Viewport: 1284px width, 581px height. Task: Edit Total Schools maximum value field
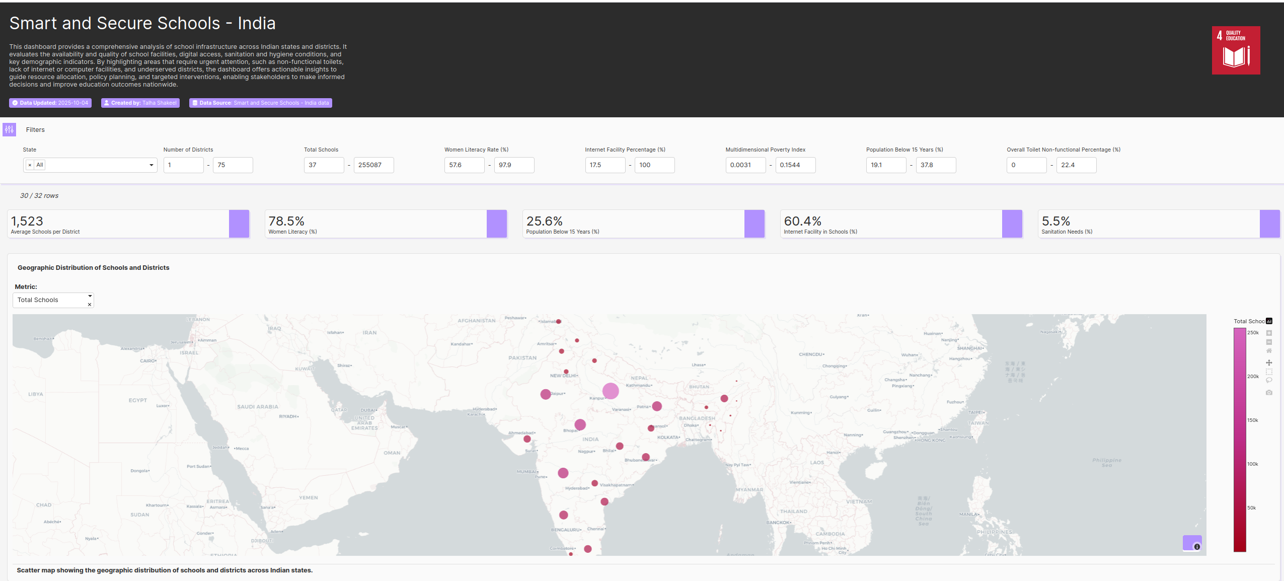pos(373,165)
